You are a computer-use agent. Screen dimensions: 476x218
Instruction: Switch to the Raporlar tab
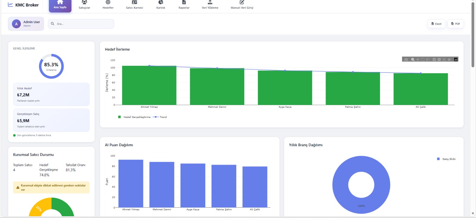click(184, 5)
